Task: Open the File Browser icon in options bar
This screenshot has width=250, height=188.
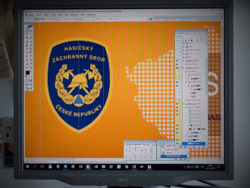Action: [x=151, y=19]
